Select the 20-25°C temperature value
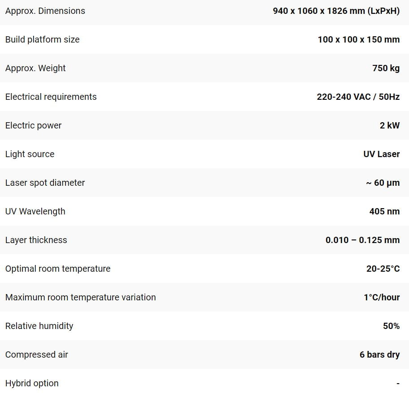The image size is (409, 393). (383, 269)
